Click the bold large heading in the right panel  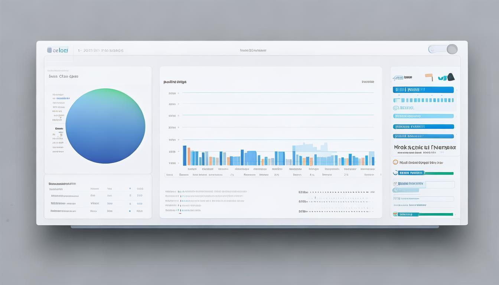pyautogui.click(x=425, y=147)
